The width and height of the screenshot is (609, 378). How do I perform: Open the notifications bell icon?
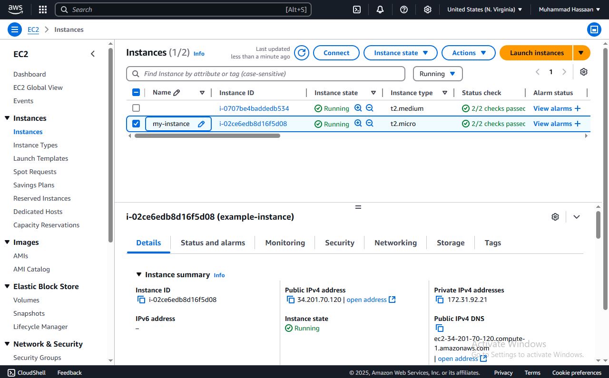[x=380, y=10]
